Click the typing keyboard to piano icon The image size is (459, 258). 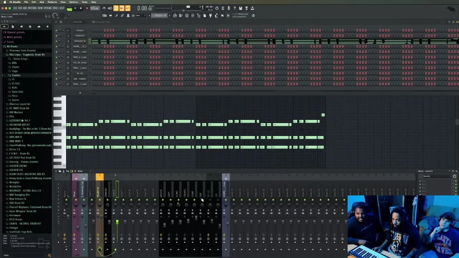(104, 15)
